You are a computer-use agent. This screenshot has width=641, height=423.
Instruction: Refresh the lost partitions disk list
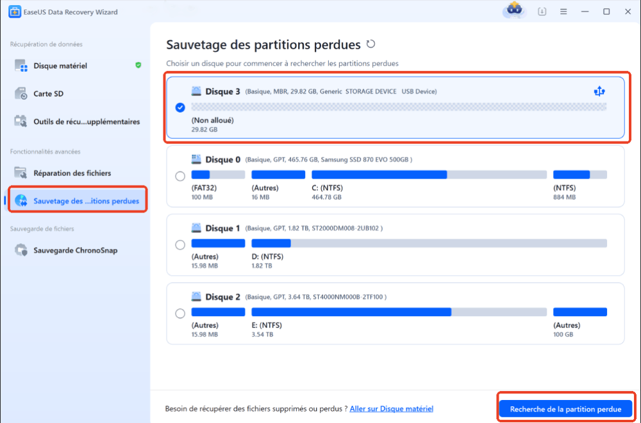(x=370, y=44)
